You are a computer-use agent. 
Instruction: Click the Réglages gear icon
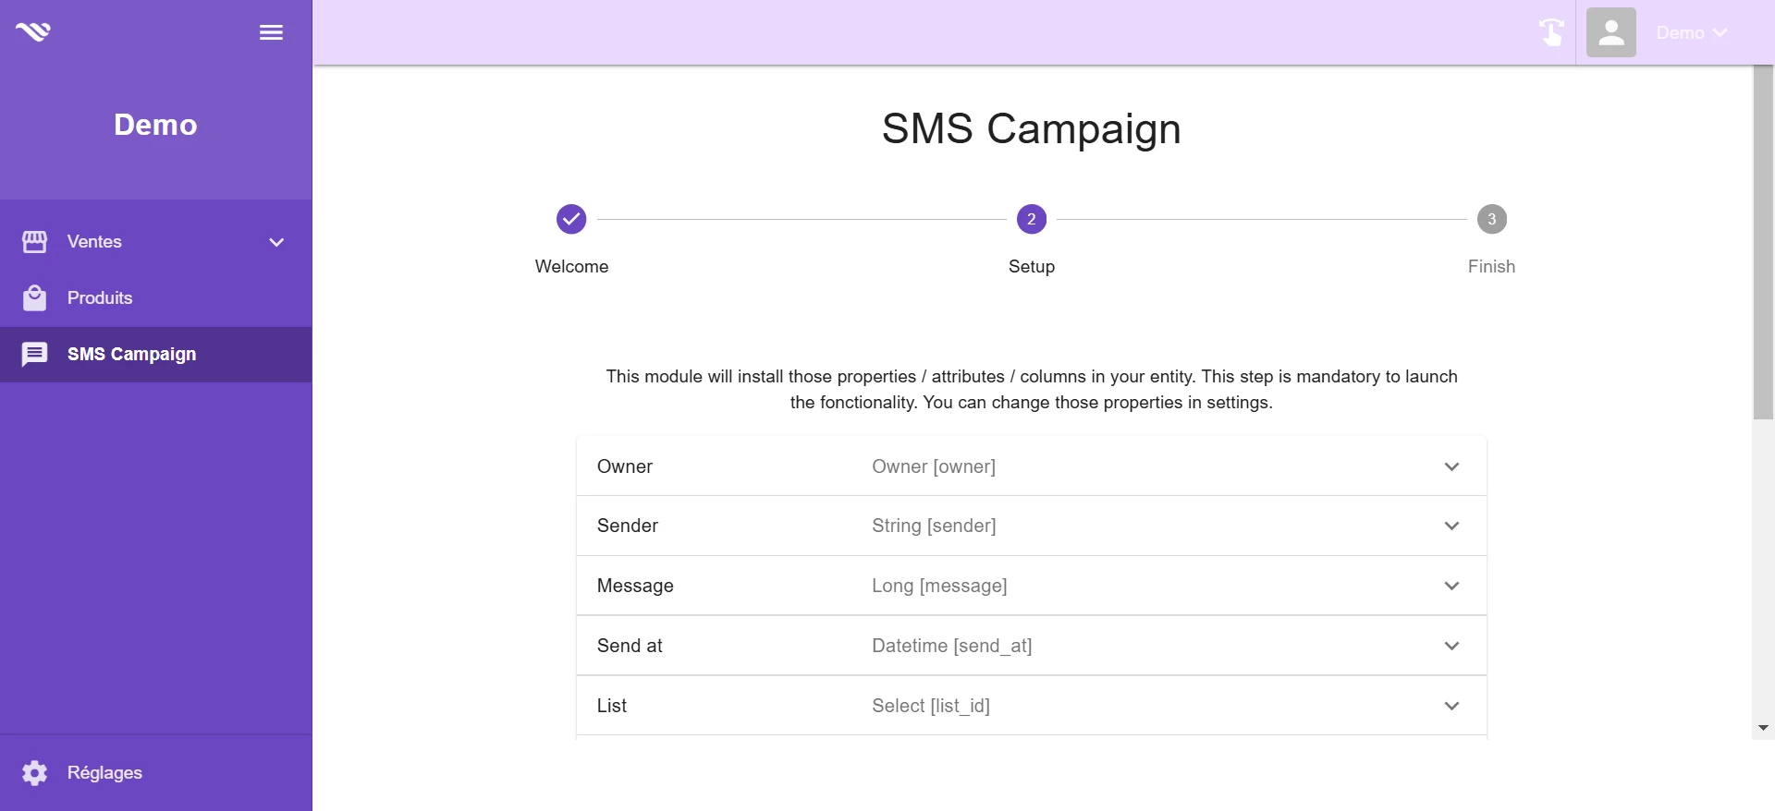[x=34, y=773]
